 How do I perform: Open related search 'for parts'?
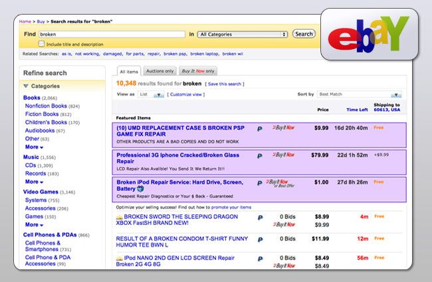tap(135, 54)
